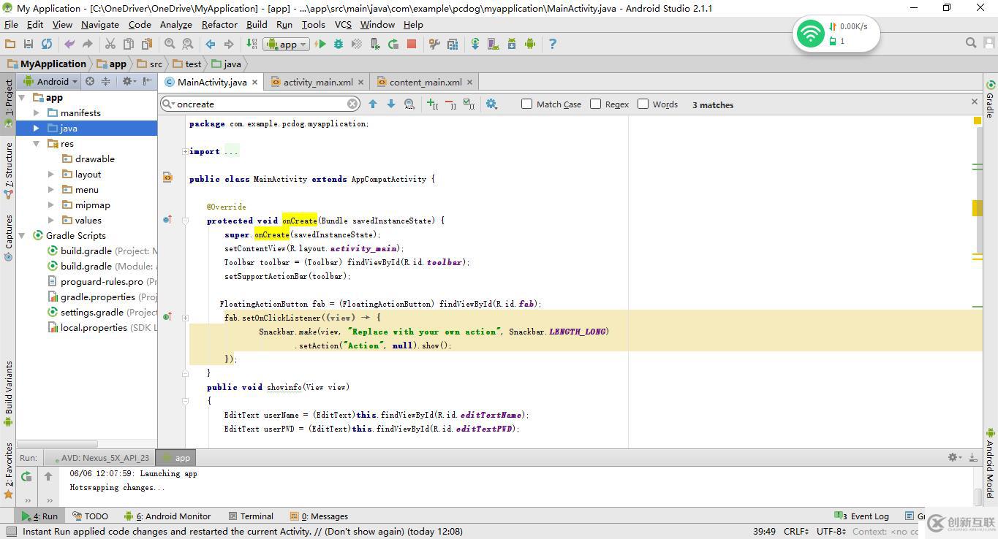Image resolution: width=998 pixels, height=539 pixels.
Task: Switch to activity_main.xml tab
Action: point(318,82)
